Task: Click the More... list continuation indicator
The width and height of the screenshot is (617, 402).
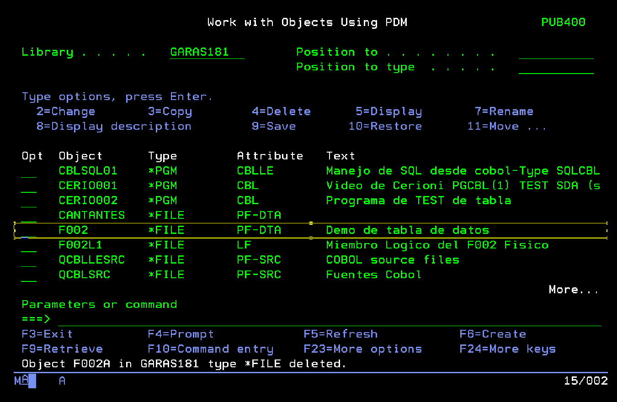Action: pos(573,290)
